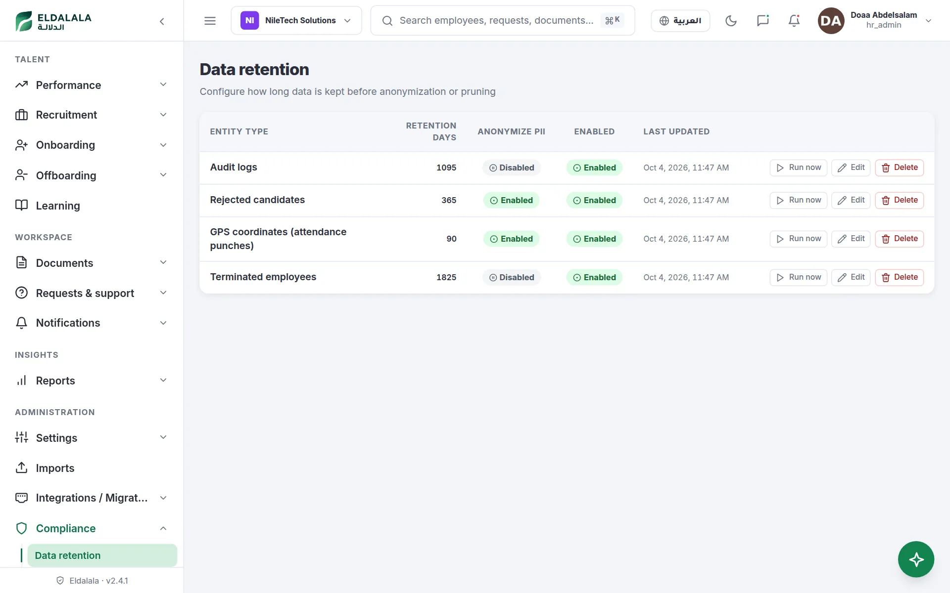Click the hamburger menu icon
Screen dimensions: 950x593
[x=210, y=21]
